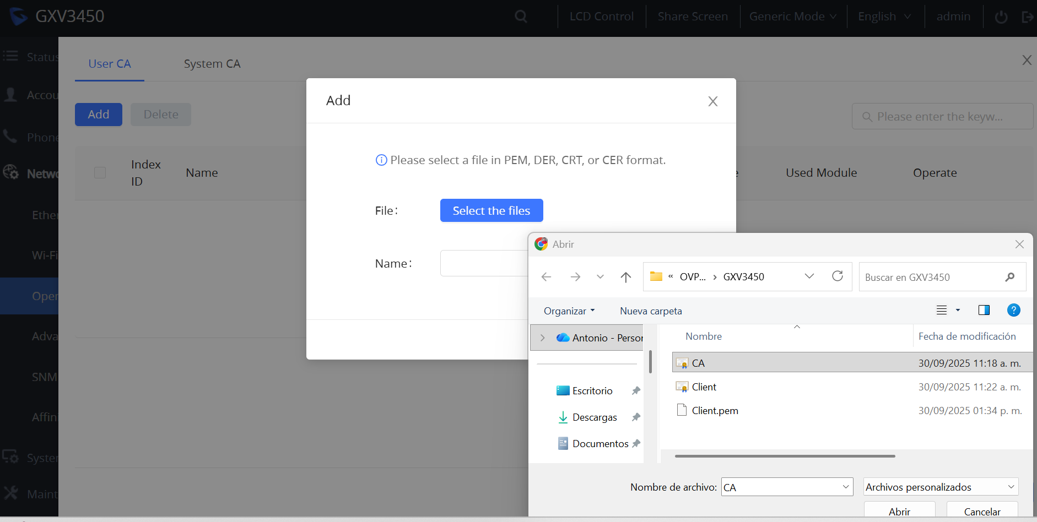
Task: Click the reboot power icon
Action: tap(1001, 17)
